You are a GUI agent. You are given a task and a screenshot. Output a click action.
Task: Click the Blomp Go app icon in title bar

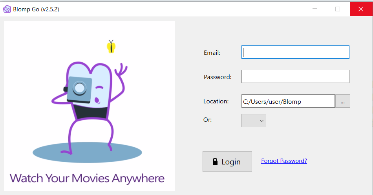(7, 9)
